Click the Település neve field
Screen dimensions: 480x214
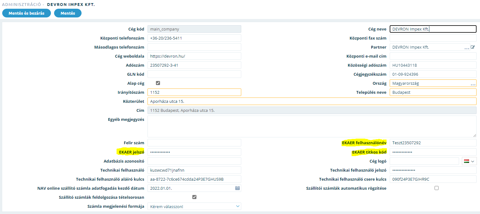433,92
